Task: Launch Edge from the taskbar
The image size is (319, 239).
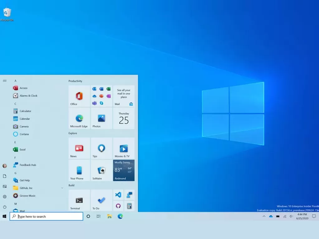Action: click(x=120, y=217)
